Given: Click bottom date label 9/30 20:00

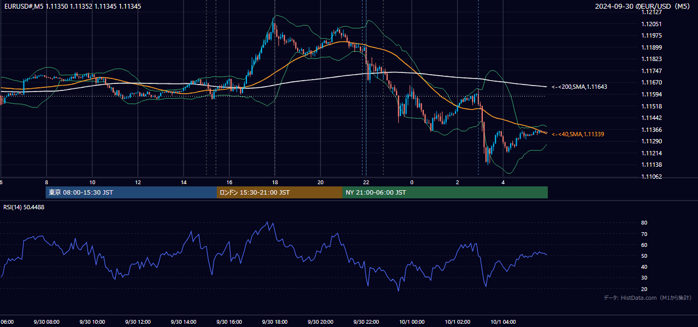Looking at the screenshot, I should tap(321, 322).
